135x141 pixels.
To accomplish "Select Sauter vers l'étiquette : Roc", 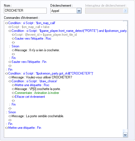I will pos(32,39).
